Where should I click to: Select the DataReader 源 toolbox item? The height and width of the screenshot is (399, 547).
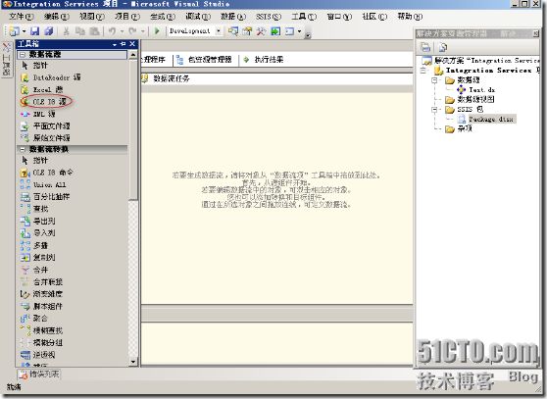click(51, 77)
